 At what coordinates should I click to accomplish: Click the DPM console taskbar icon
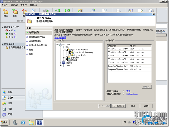[x=39, y=123]
